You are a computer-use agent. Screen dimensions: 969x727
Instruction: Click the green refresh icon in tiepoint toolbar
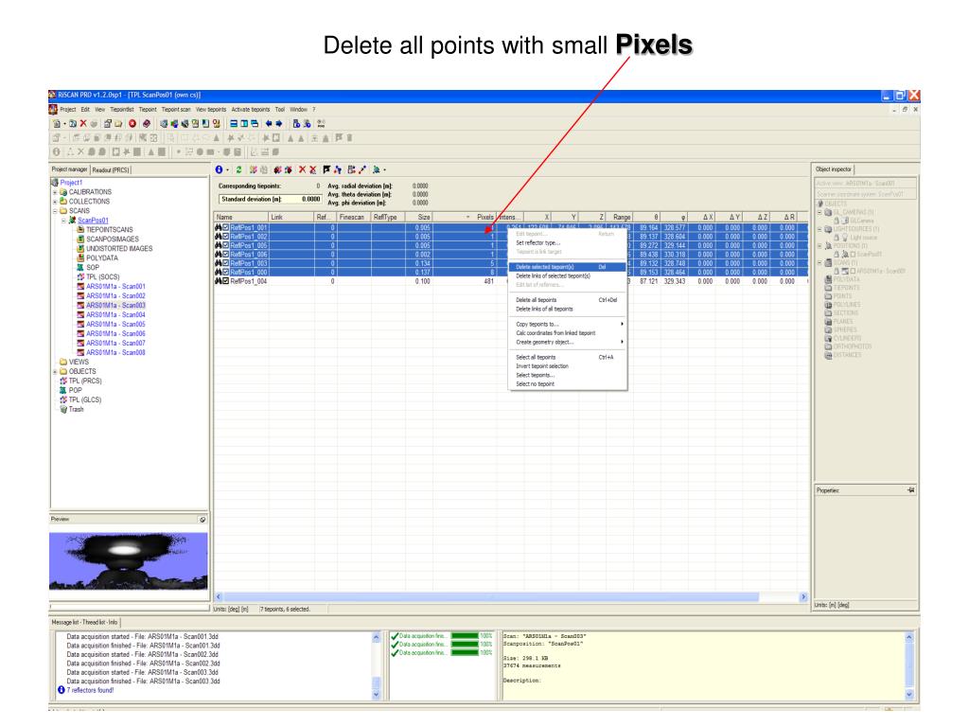pos(238,169)
